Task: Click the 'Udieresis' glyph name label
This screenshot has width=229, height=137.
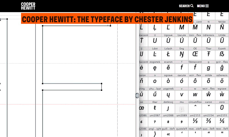Action: pyautogui.click(x=209, y=35)
